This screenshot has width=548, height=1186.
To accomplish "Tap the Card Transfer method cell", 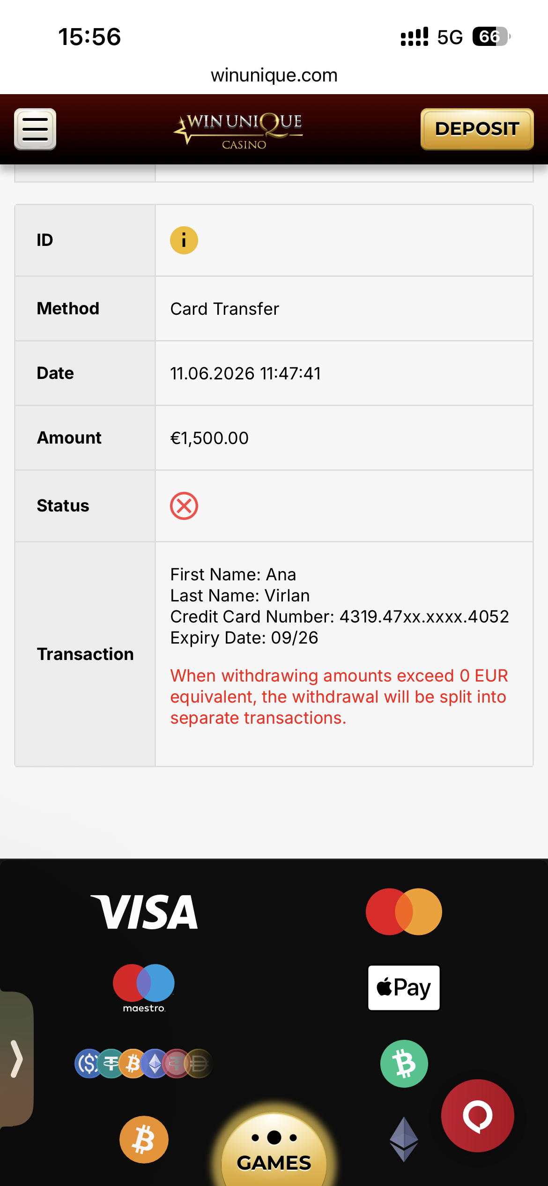I will tap(344, 309).
